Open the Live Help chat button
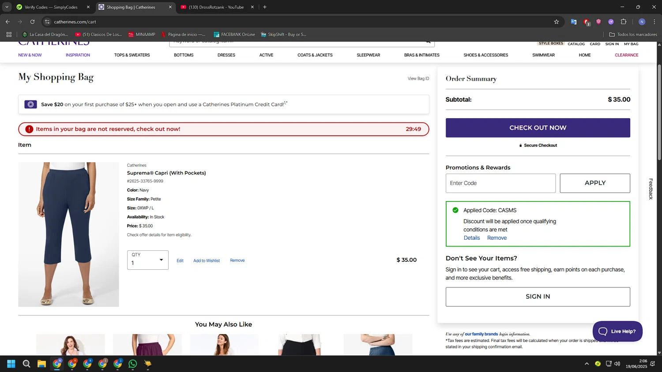This screenshot has height=372, width=662. point(617,331)
